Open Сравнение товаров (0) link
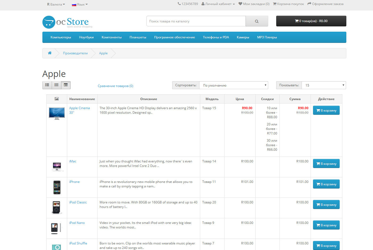This screenshot has width=373, height=250. click(x=115, y=86)
